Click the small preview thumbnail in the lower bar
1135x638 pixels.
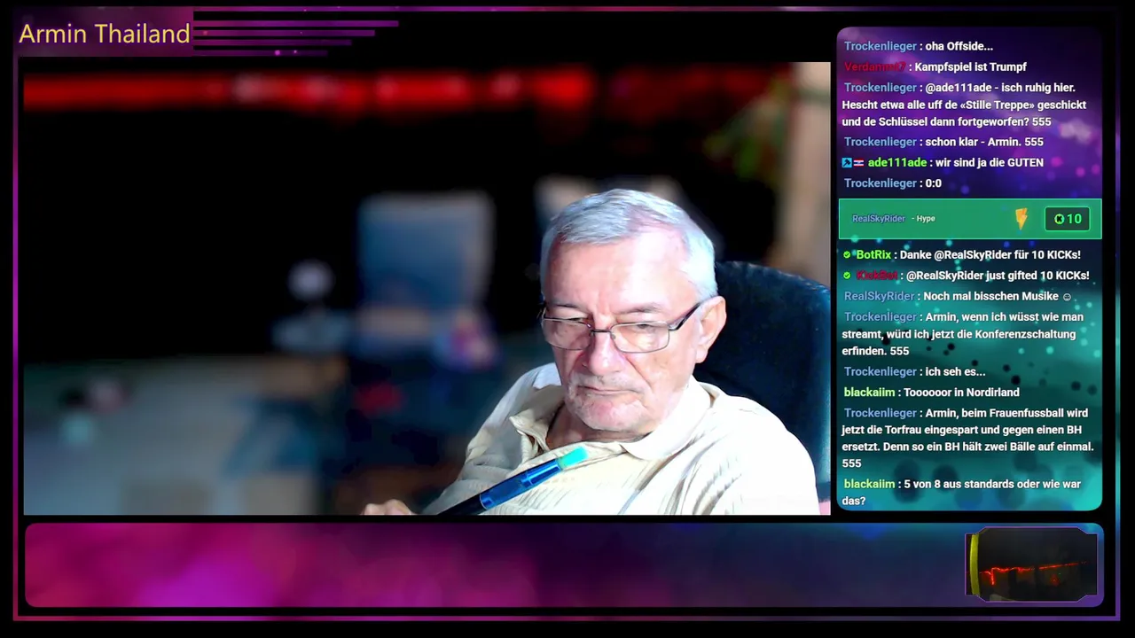(x=1032, y=564)
